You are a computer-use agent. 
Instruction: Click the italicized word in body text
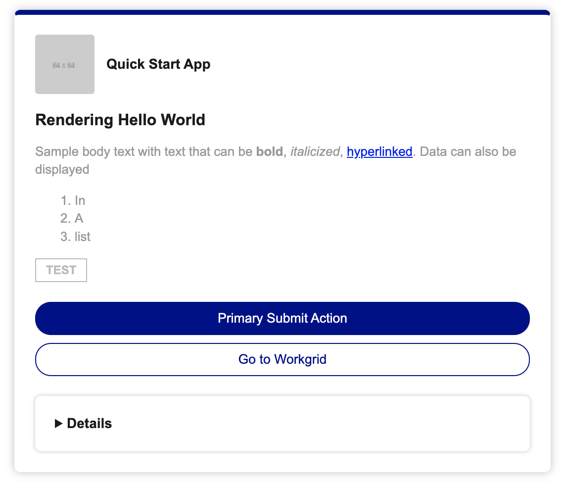315,151
